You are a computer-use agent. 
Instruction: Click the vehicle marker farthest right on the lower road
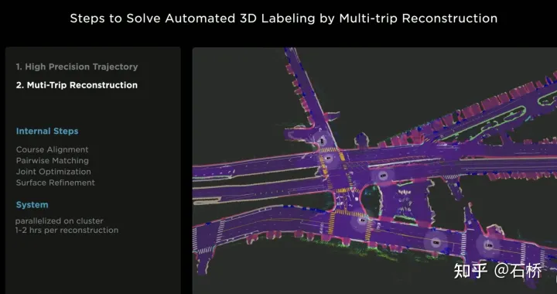489,245
